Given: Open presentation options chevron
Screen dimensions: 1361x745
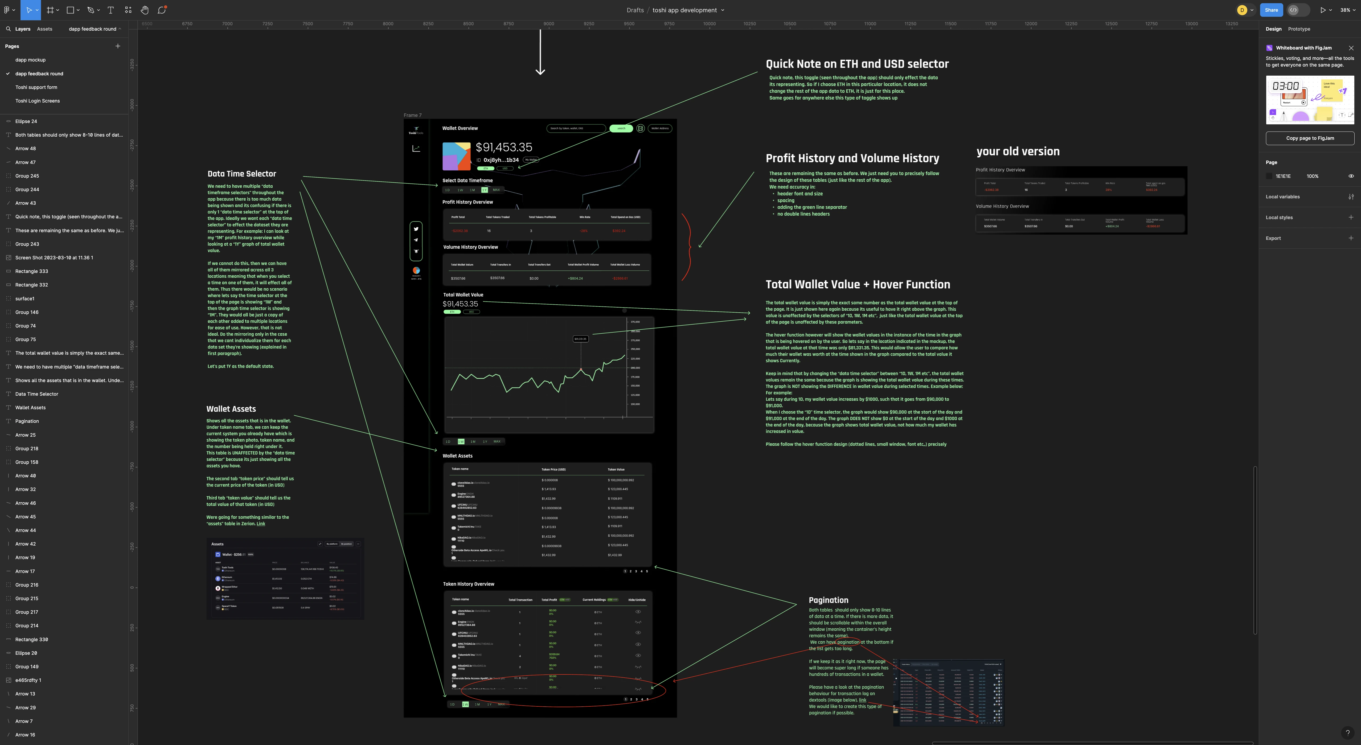Looking at the screenshot, I should (x=1330, y=10).
